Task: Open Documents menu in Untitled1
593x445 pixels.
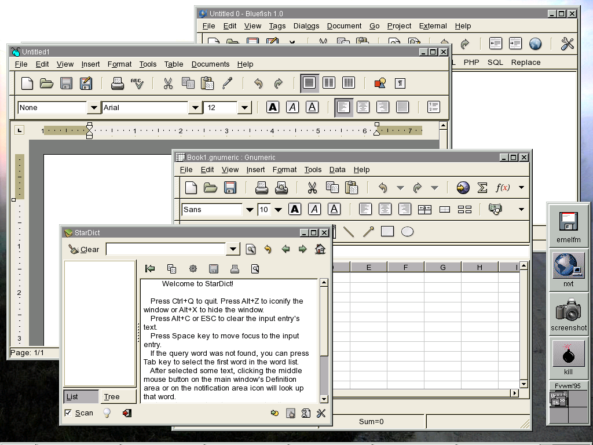Action: [x=210, y=64]
